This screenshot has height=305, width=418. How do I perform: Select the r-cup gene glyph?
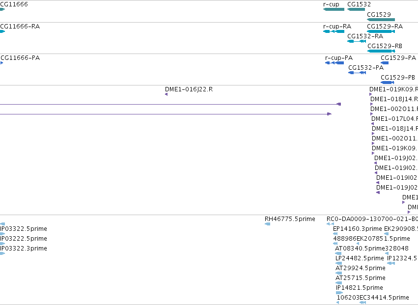point(334,9)
